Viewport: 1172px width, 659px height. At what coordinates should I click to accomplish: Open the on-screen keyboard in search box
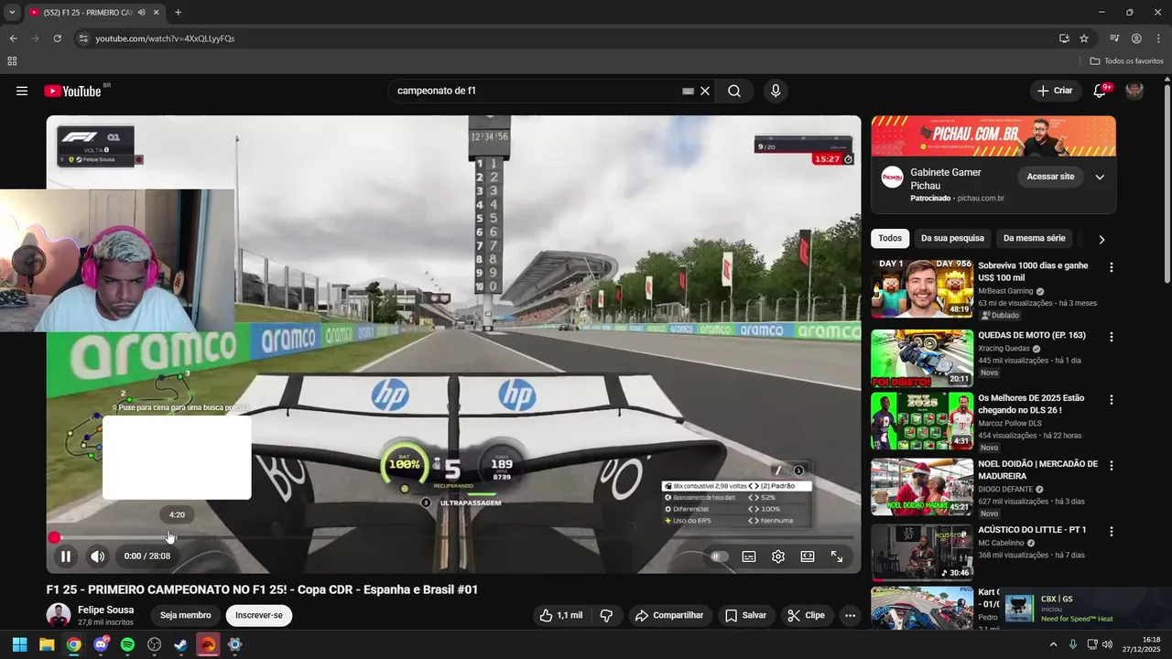click(x=689, y=91)
